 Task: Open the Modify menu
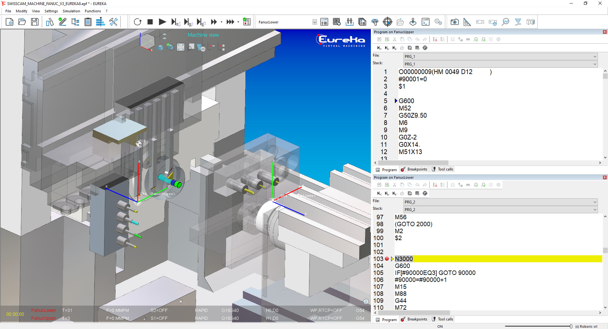22,11
